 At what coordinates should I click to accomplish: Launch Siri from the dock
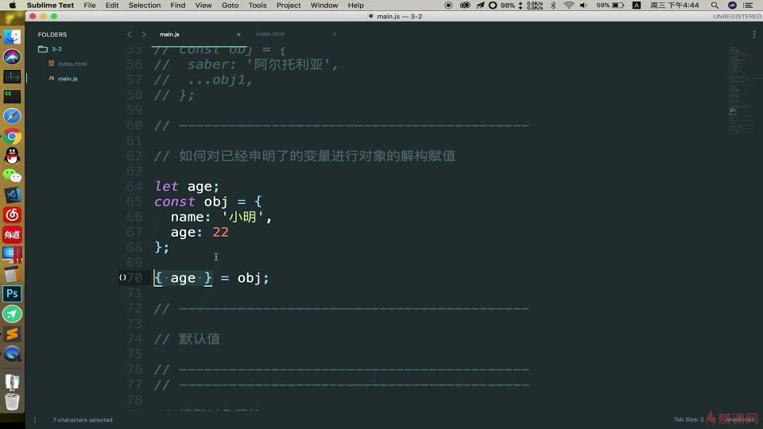(x=12, y=57)
